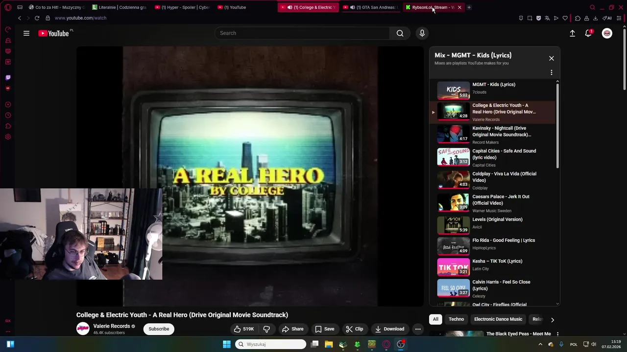The height and width of the screenshot is (352, 627).
Task: Go back with the browser arrow
Action: pos(20,18)
